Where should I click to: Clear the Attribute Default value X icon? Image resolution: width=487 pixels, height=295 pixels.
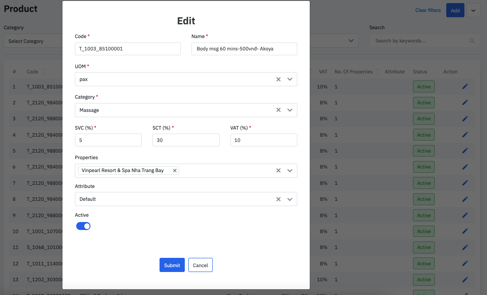click(x=278, y=199)
